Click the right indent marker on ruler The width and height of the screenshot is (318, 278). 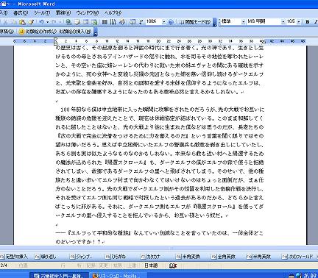264,42
